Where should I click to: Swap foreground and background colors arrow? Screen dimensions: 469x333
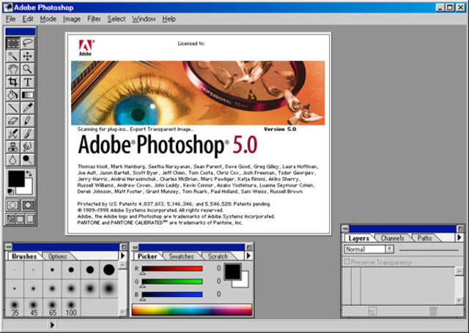point(29,173)
